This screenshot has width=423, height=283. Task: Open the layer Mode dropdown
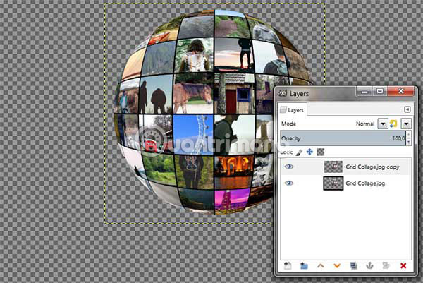click(383, 124)
